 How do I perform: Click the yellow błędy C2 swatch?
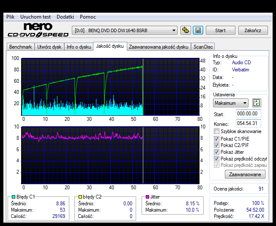point(80,196)
